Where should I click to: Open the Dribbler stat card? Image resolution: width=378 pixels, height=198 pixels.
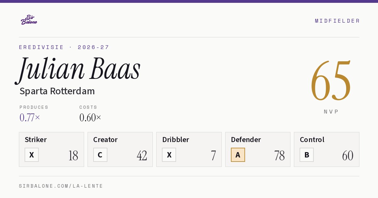(189, 149)
